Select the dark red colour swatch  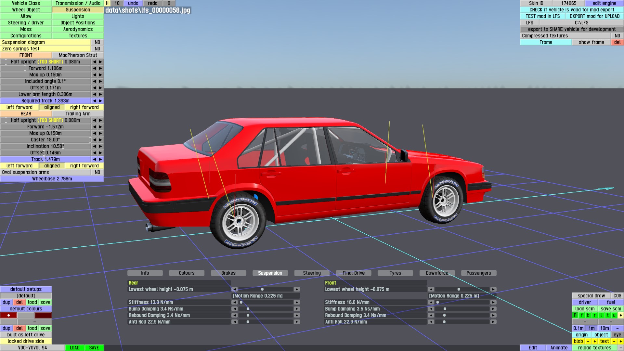[43, 315]
